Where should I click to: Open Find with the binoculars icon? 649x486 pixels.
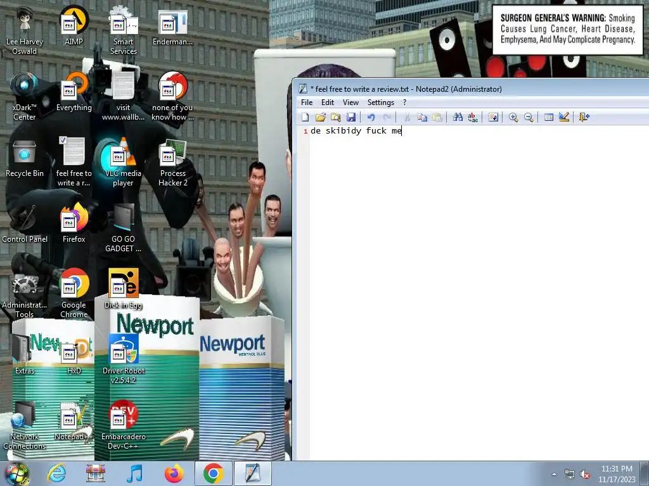coord(458,117)
